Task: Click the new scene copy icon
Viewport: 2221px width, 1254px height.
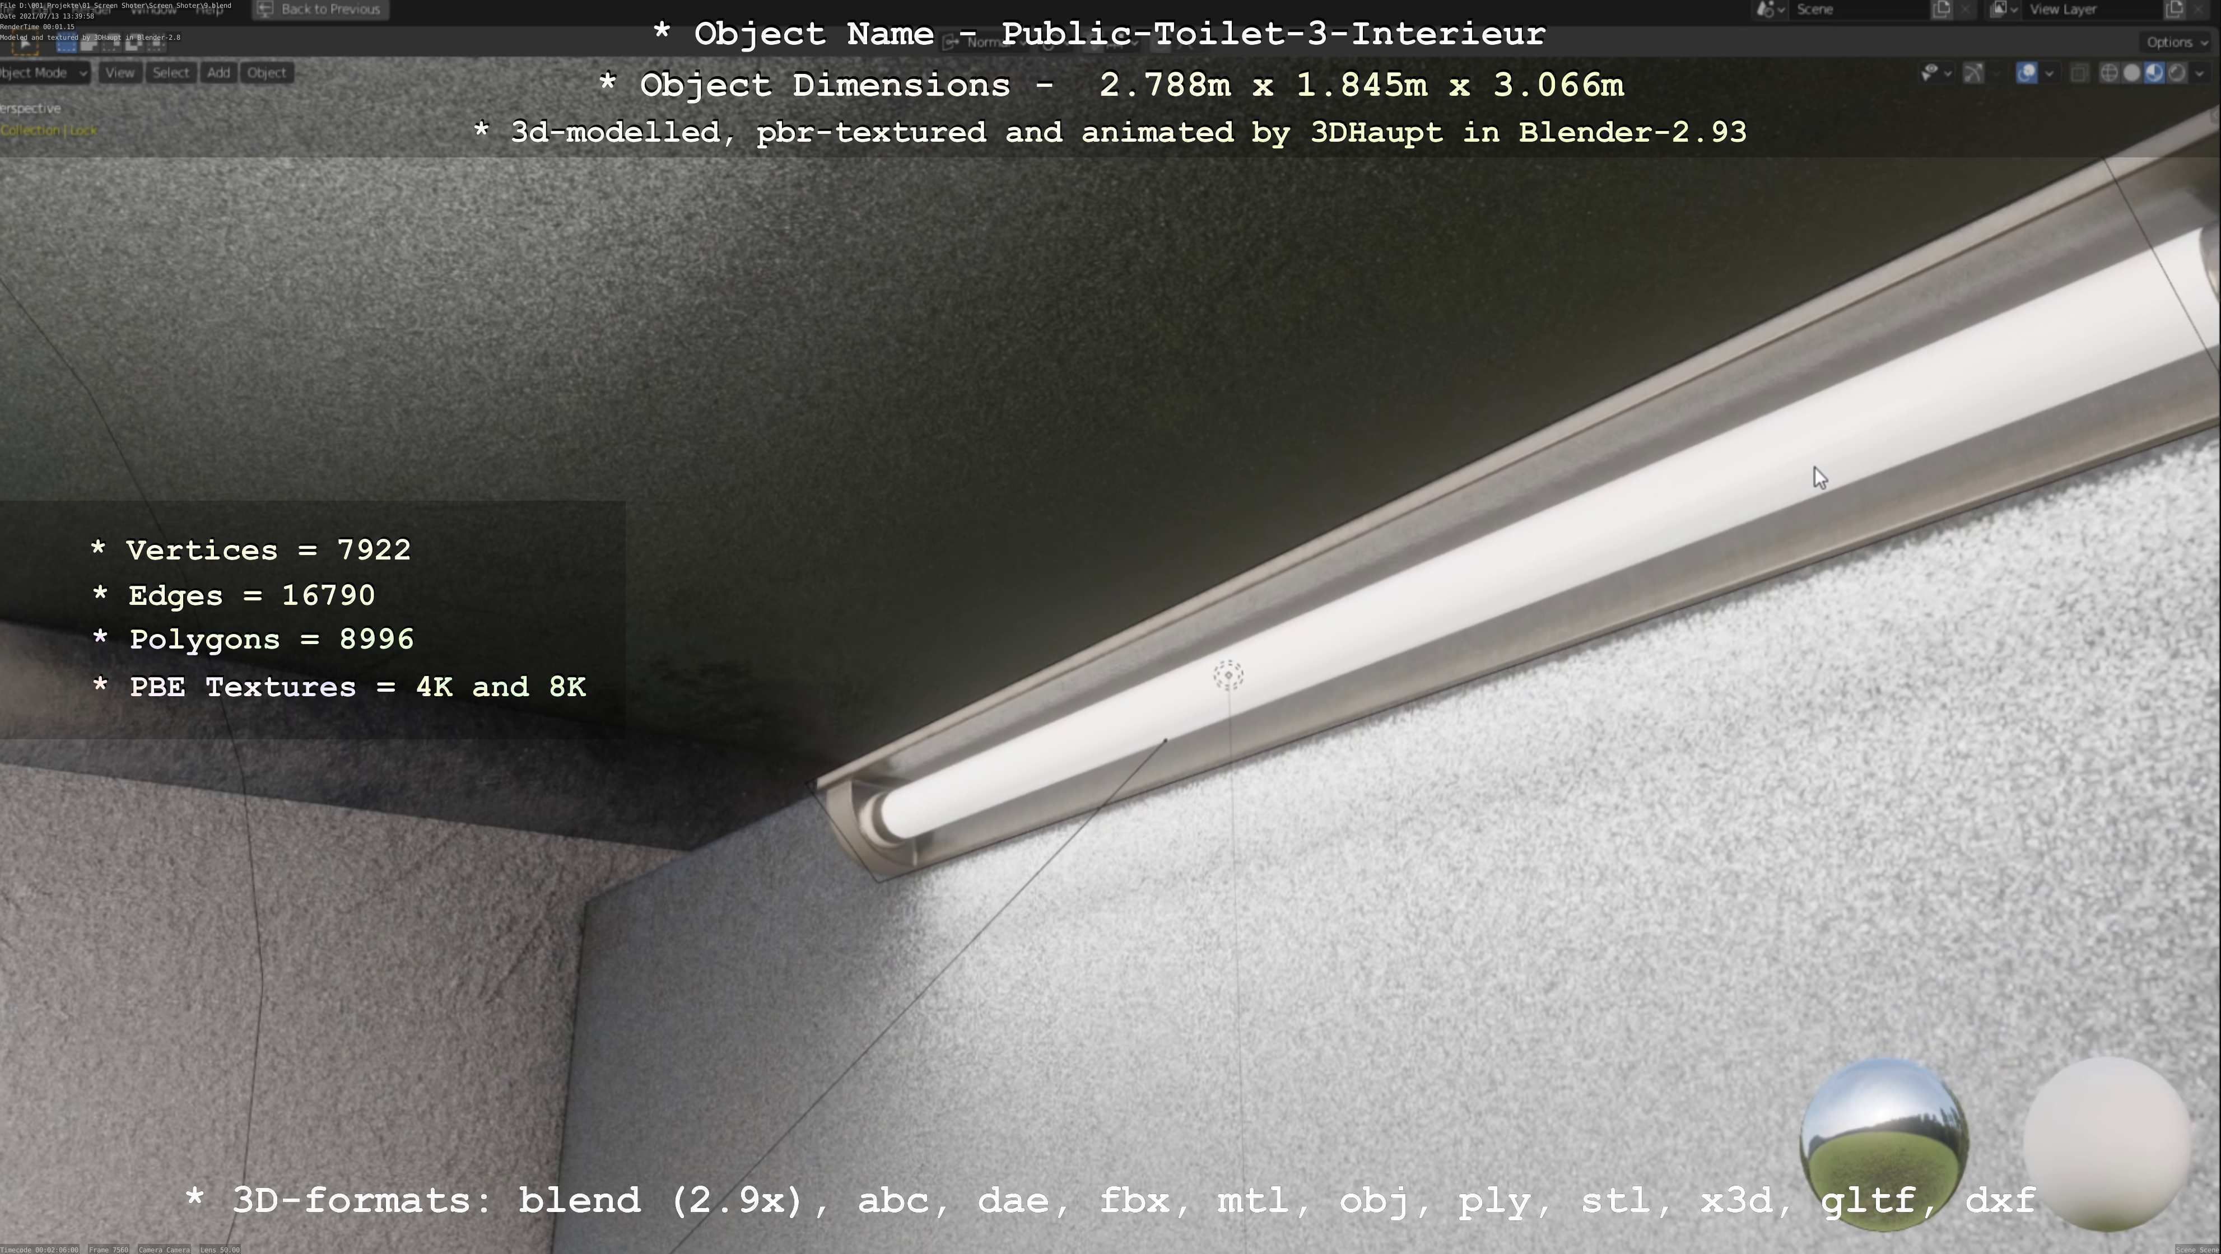Action: tap(1941, 10)
